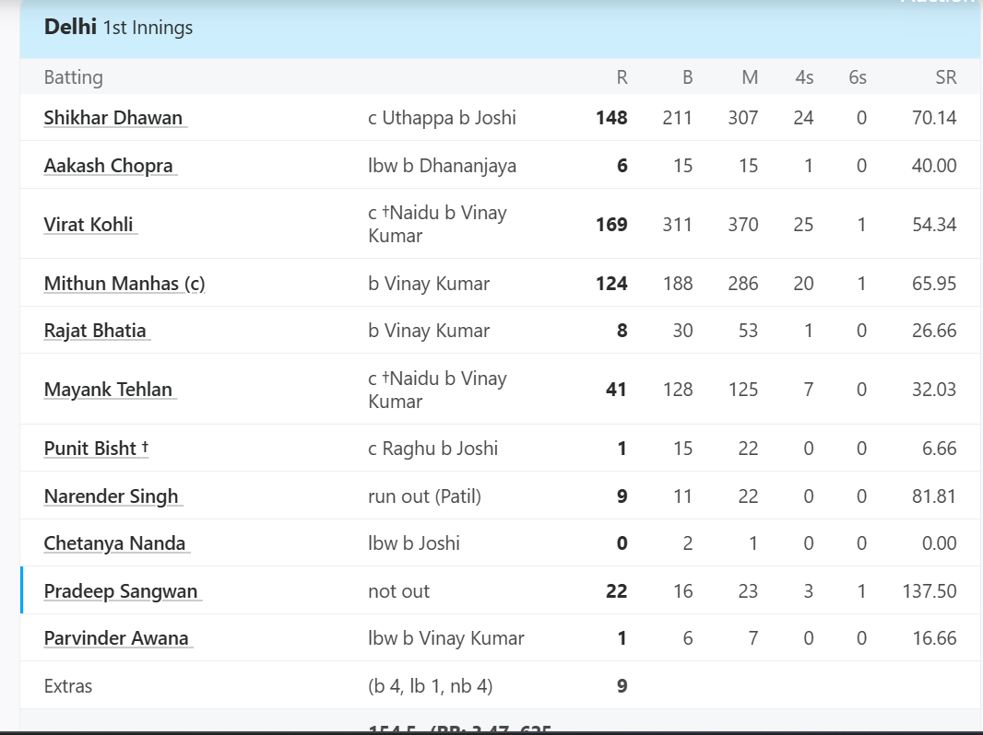Open Shikhar Dhawan's player profile

(x=113, y=118)
